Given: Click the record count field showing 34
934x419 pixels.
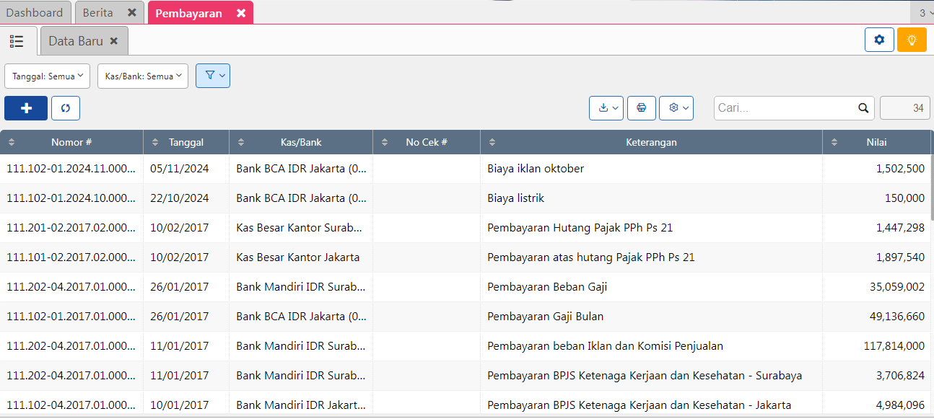Looking at the screenshot, I should [x=905, y=108].
